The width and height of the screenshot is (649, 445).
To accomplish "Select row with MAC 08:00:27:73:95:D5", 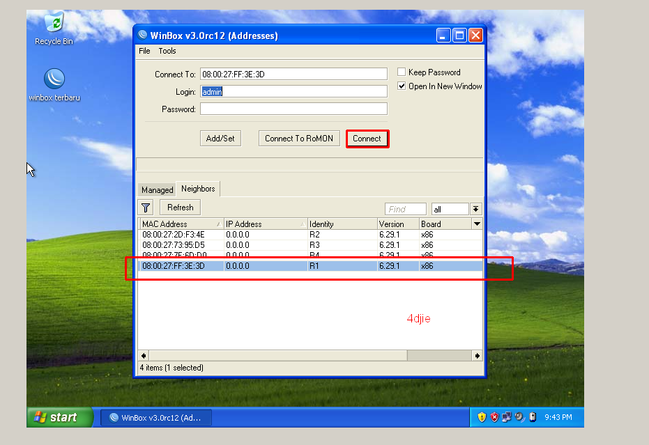I will coord(310,245).
